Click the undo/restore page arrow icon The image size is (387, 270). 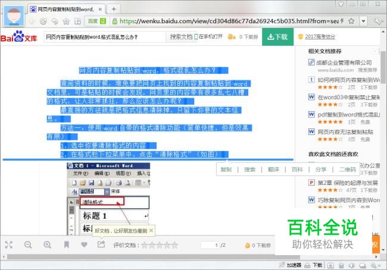pos(55,21)
